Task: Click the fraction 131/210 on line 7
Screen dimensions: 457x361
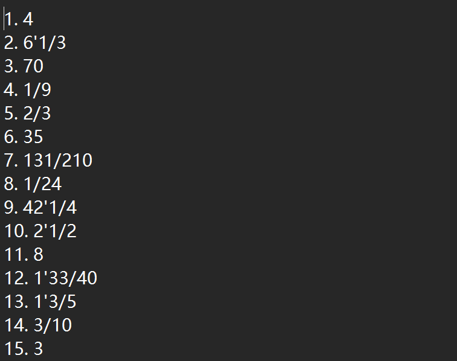Action: pyautogui.click(x=58, y=161)
